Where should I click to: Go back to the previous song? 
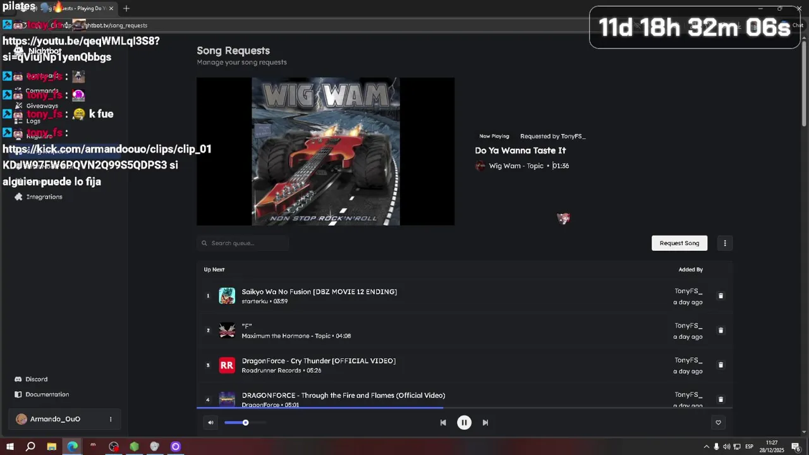point(443,423)
